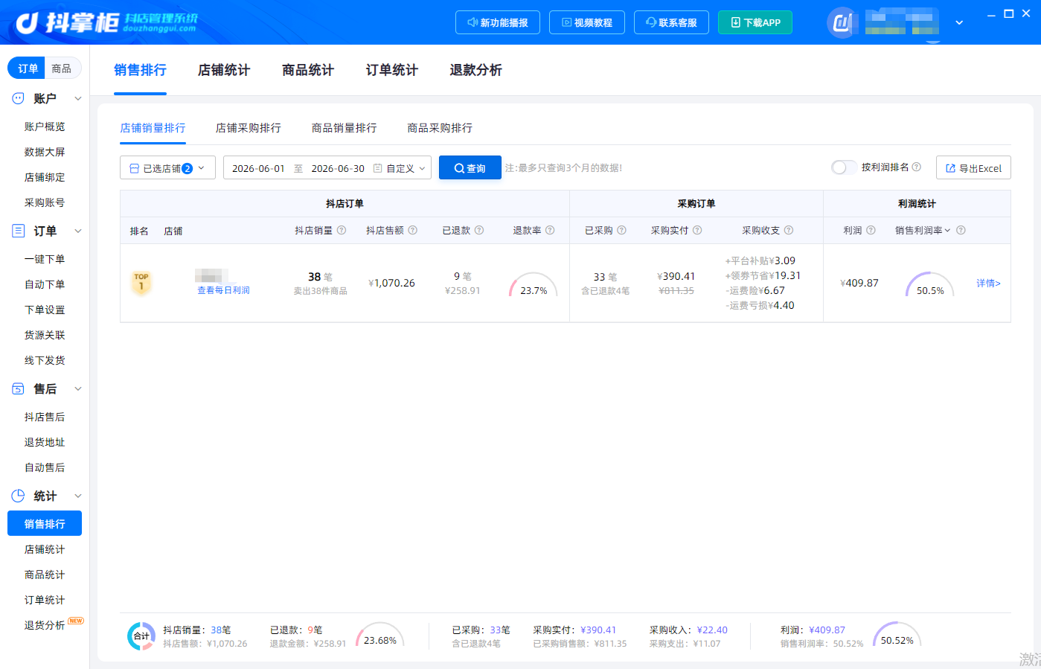Collapse the 售后 sidebar section

click(x=77, y=388)
